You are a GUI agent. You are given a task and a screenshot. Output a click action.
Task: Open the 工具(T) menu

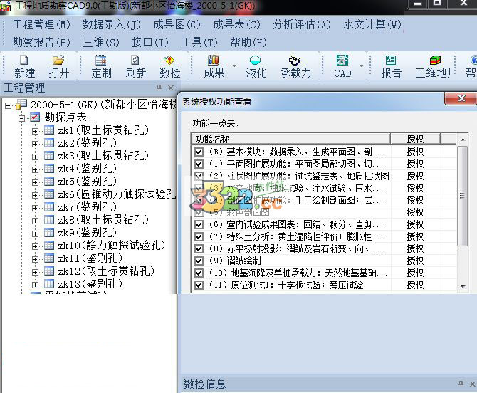click(x=199, y=42)
